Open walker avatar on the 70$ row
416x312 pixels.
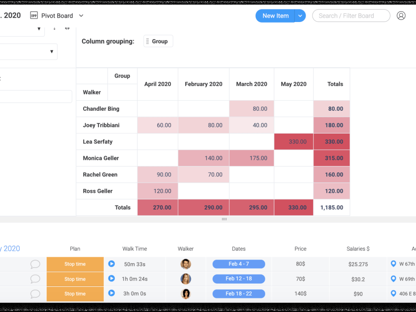point(186,279)
